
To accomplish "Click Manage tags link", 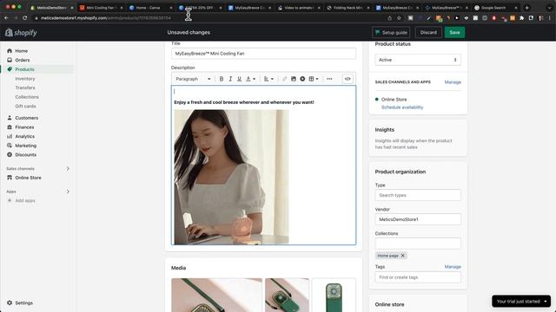I will (x=453, y=267).
